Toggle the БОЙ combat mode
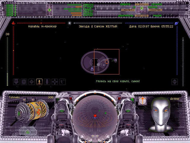This screenshot has height=143, width=190. [x=142, y=4]
